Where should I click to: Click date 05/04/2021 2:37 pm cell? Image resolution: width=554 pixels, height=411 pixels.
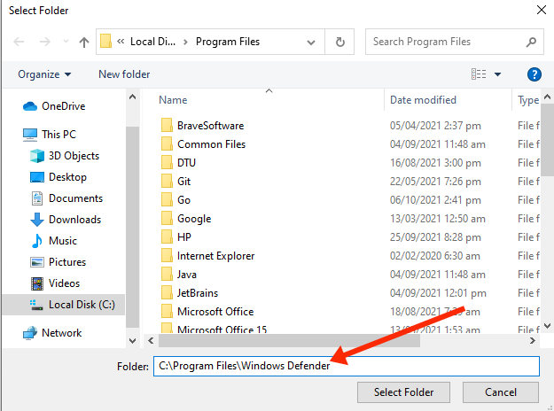coord(435,126)
